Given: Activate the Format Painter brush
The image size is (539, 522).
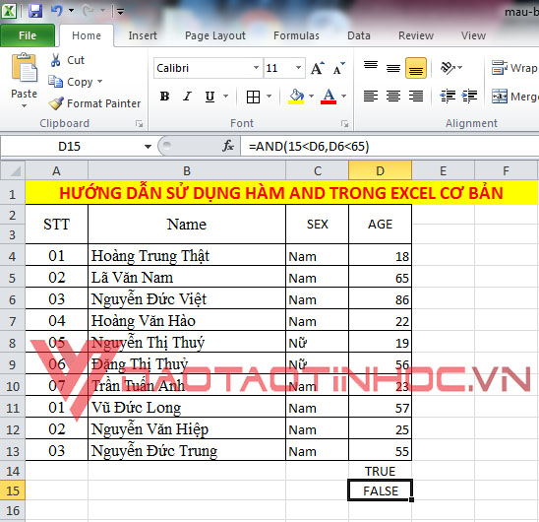Looking at the screenshot, I should coord(56,103).
